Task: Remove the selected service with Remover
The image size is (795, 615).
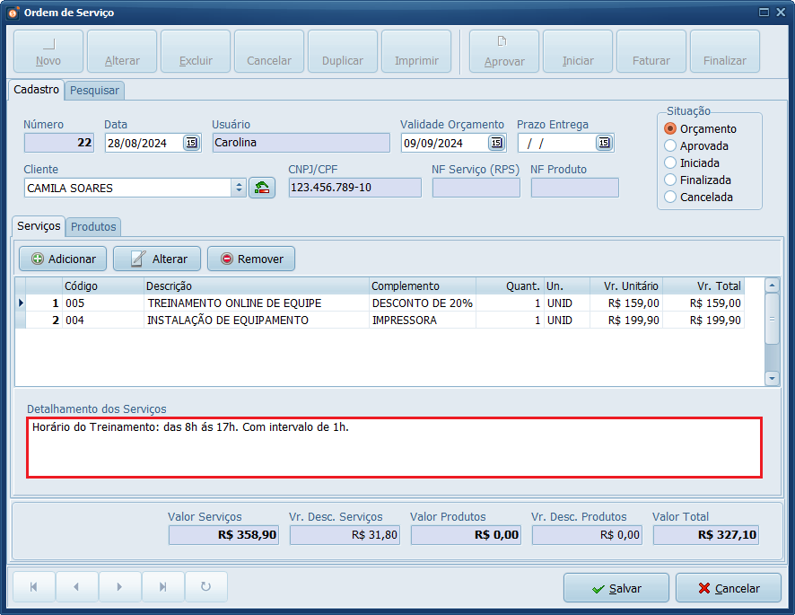Action: pyautogui.click(x=251, y=259)
